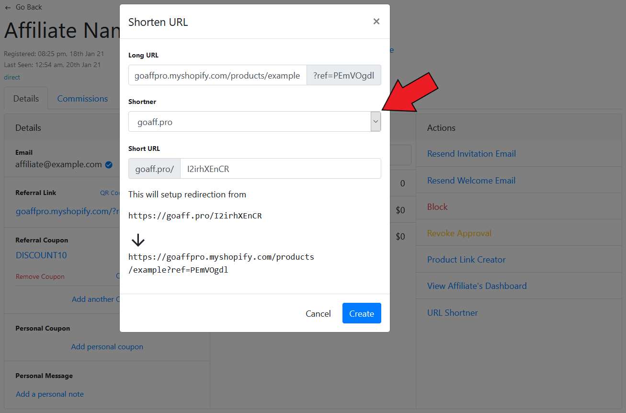
Task: Open Product Link Creator
Action: (467, 260)
